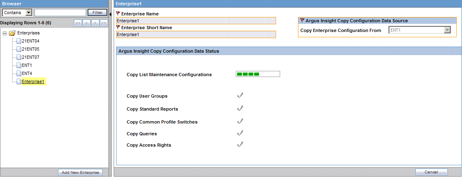Open the Copy Enterprise Configuration From dropdown
This screenshot has height=177, width=462.
(447, 30)
